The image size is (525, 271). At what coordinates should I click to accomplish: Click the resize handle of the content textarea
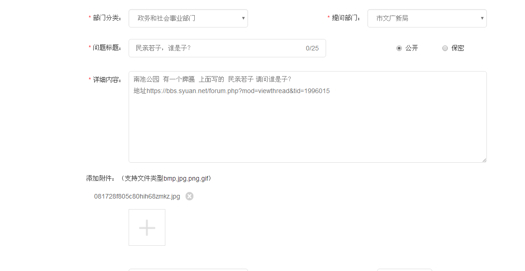(484, 160)
